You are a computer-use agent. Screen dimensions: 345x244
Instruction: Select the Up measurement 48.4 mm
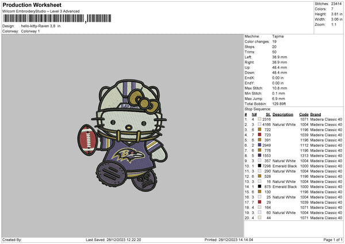[279, 67]
